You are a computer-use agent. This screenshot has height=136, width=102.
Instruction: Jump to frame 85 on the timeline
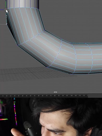coord(59,96)
